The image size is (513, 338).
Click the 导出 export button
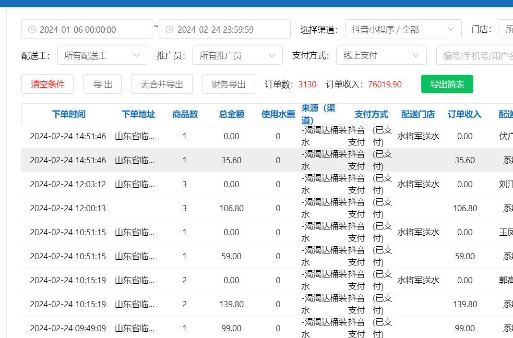[x=103, y=84]
